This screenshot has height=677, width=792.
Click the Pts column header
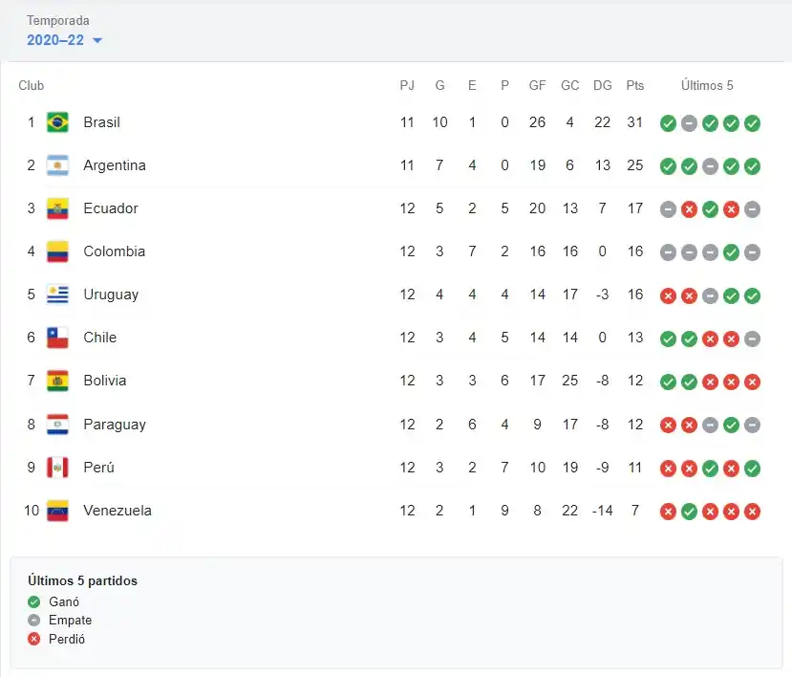pyautogui.click(x=635, y=85)
